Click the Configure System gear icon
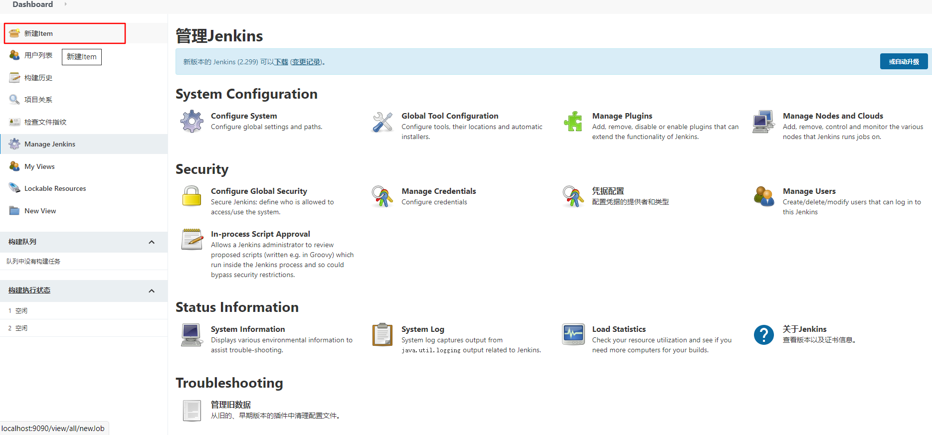The image size is (932, 435). coord(192,122)
